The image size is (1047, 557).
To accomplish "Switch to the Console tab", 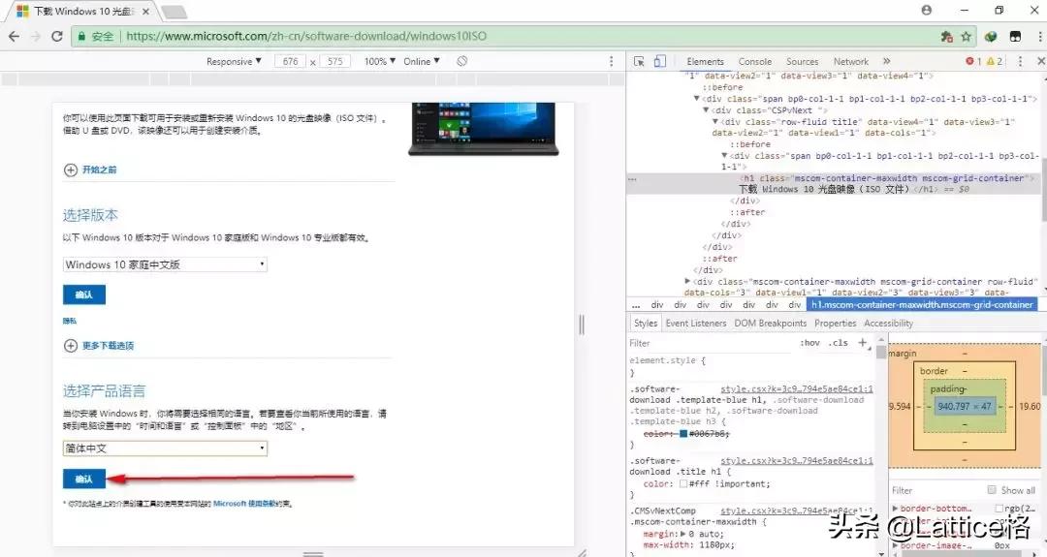I will [x=754, y=61].
